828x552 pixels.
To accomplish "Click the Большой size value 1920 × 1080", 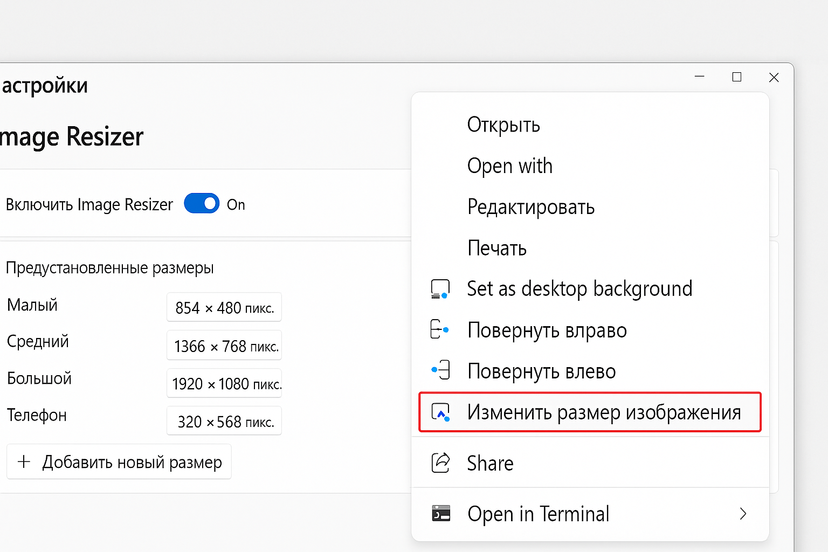I will click(x=224, y=383).
